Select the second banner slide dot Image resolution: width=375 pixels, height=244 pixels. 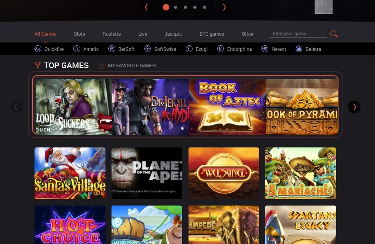176,7
